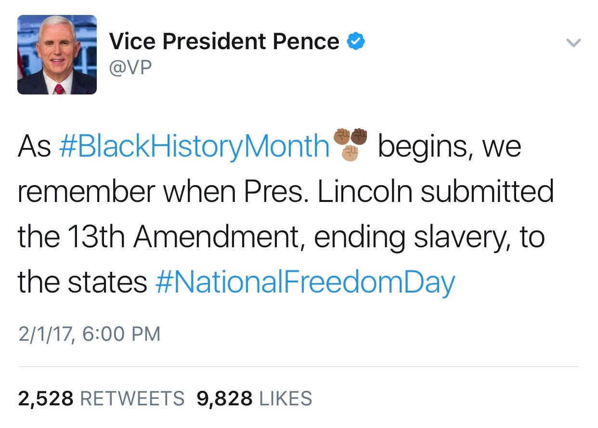Open the Vice President Pence display name

(224, 41)
